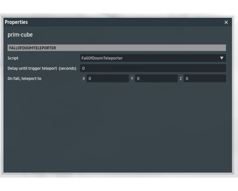Click the Z axis label
Image resolution: width=238 pixels, height=191 pixels.
(x=181, y=79)
